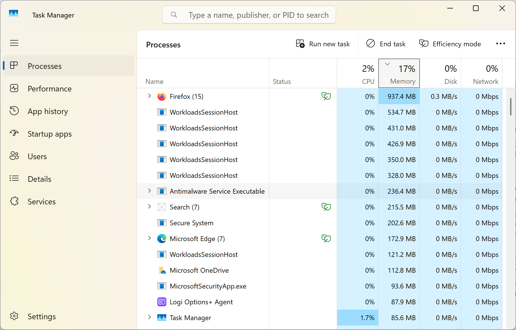516x330 pixels.
Task: Open the Services page label
Action: (x=42, y=202)
